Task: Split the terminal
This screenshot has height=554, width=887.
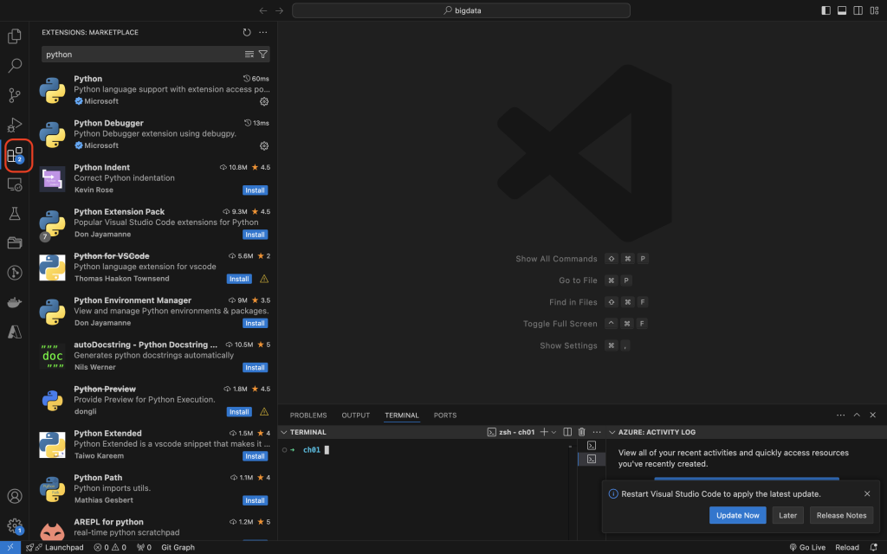Action: 567,432
